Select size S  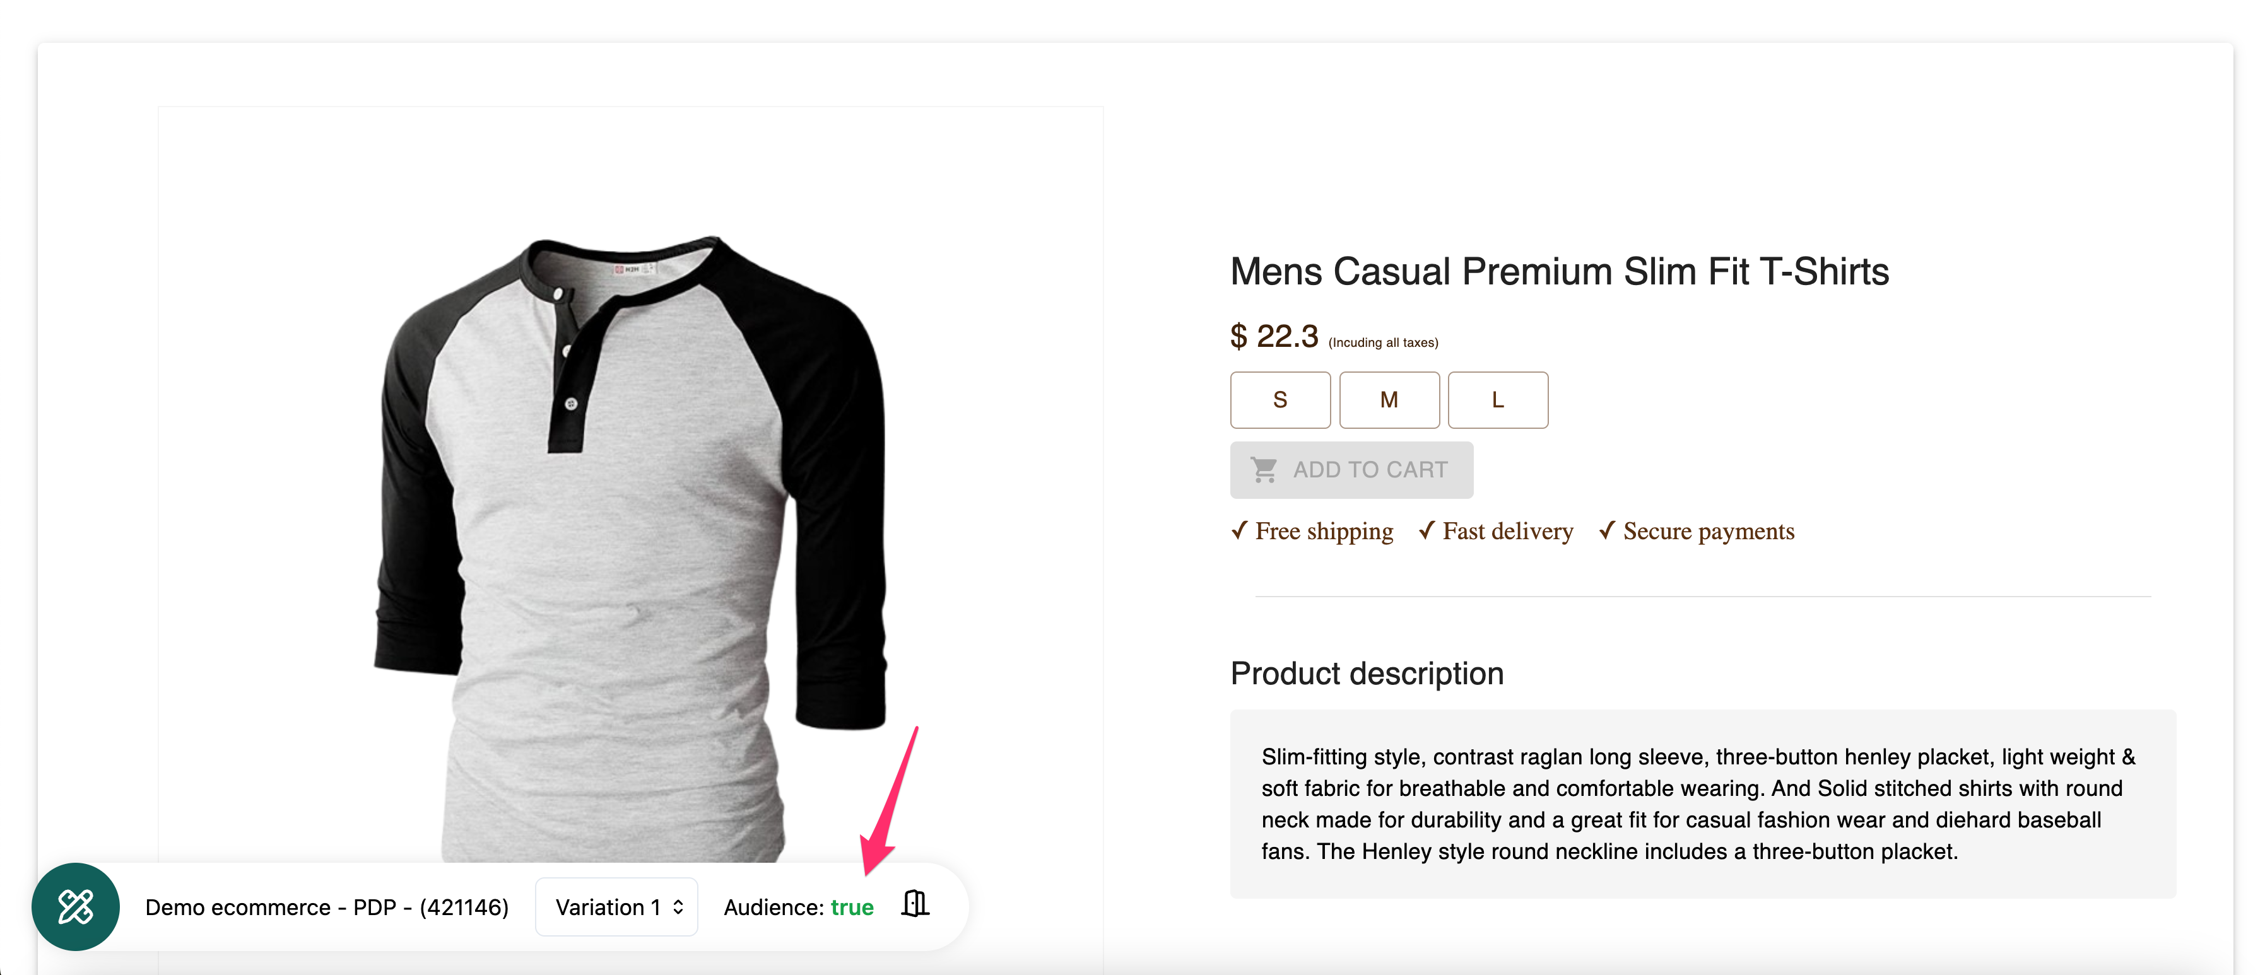click(x=1280, y=400)
